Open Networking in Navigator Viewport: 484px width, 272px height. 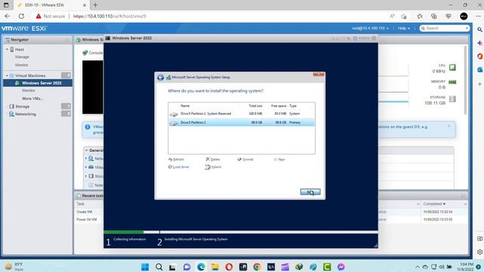click(26, 114)
